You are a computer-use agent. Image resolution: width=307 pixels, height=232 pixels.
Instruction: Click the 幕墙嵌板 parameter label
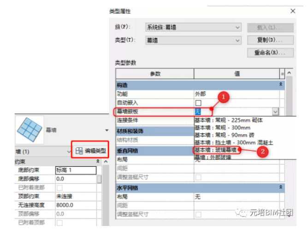pos(128,111)
